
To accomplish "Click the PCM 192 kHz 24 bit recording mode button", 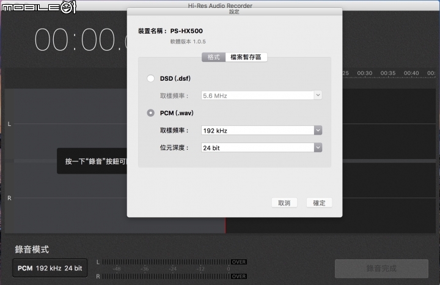I will (50, 268).
